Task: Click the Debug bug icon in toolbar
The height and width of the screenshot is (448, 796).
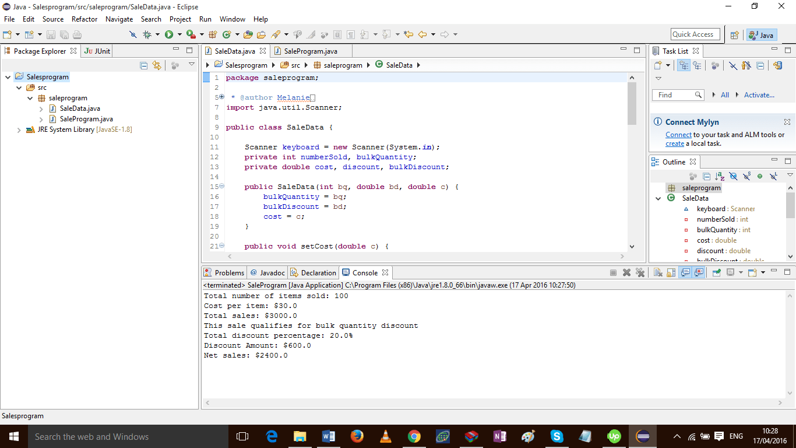Action: click(147, 35)
